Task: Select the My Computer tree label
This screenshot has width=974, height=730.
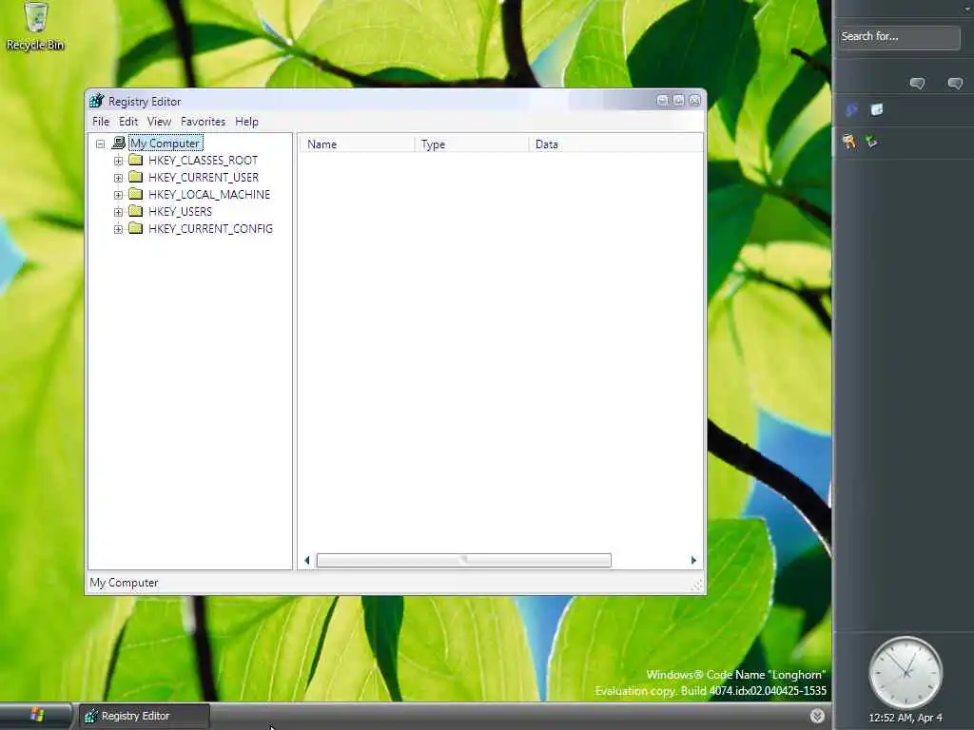Action: [x=166, y=144]
